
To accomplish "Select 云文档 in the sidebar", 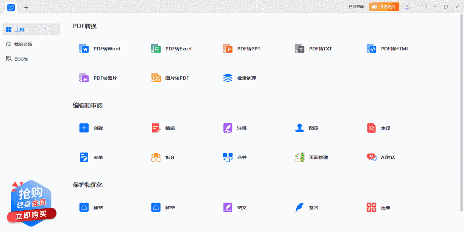I will click(20, 58).
